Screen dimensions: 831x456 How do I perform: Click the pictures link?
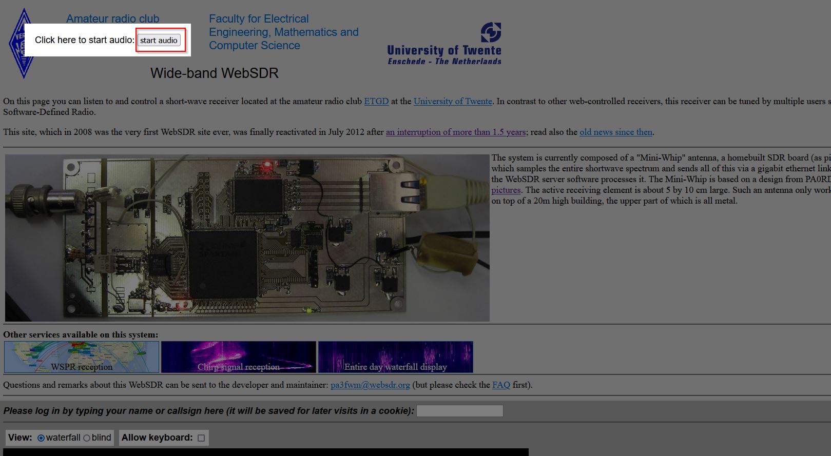(x=506, y=190)
